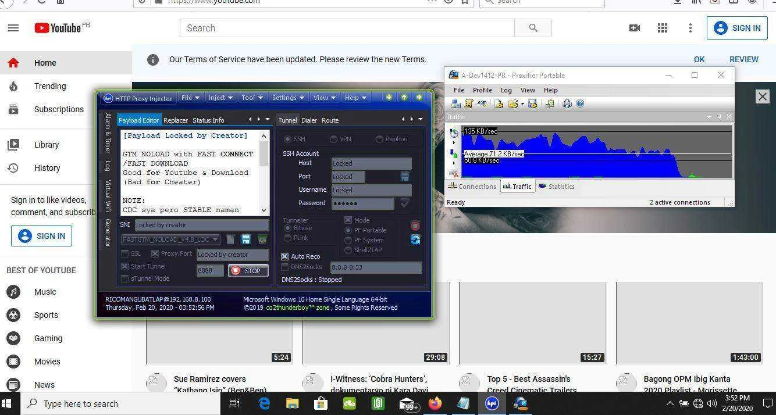Click the up/down arrows icon in Traffic pane
This screenshot has width=776, height=415.
click(454, 153)
